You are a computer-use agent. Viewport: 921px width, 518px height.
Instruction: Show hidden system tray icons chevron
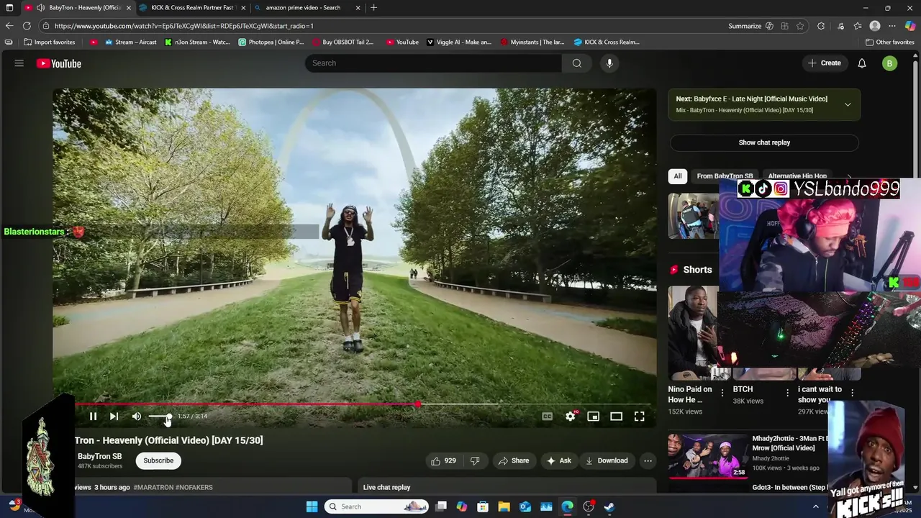[815, 506]
